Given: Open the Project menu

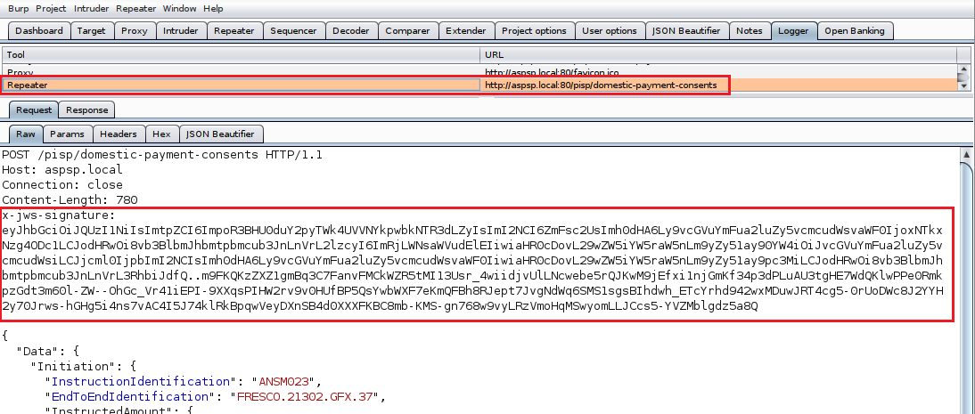Looking at the screenshot, I should pos(51,9).
